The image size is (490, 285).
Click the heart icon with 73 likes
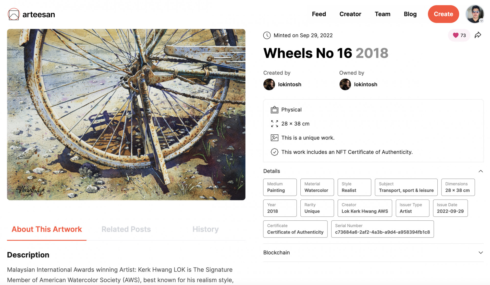pos(456,35)
